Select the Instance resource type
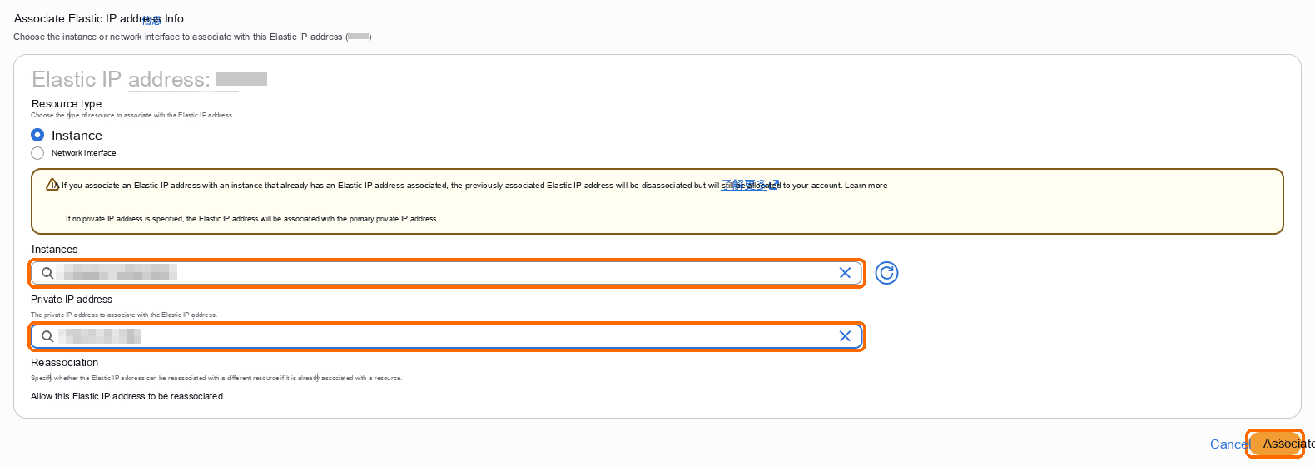Viewport: 1315px width, 466px height. pyautogui.click(x=37, y=135)
